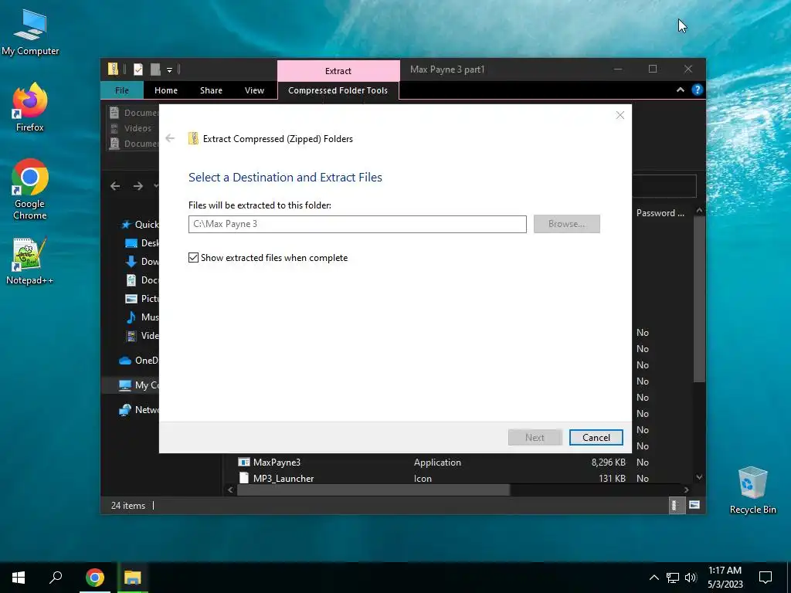This screenshot has height=593, width=791.
Task: Click the 8,296 KB size cell
Action: point(609,462)
